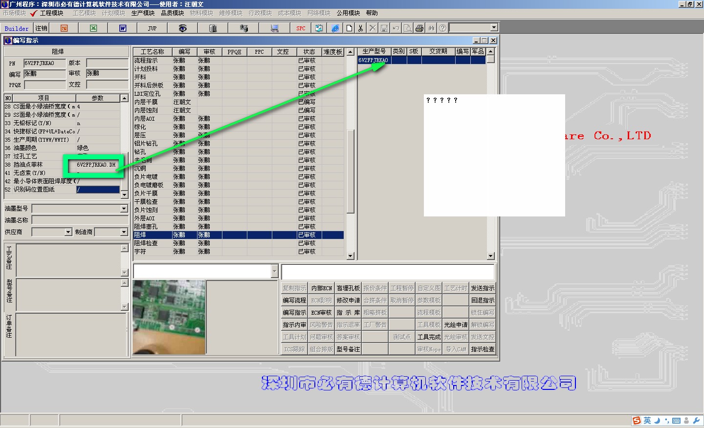Viewport: 704px width, 428px height.
Task: Click the 型号备注 button
Action: [x=348, y=349]
